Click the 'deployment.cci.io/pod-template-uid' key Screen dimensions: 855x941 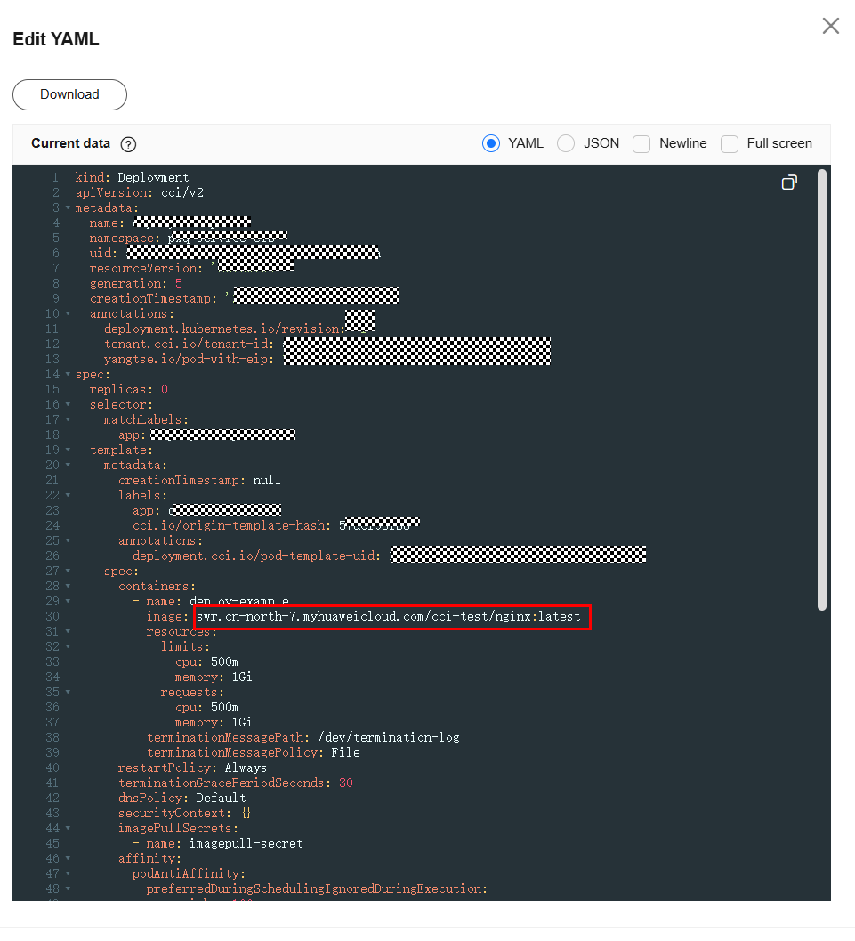(256, 556)
